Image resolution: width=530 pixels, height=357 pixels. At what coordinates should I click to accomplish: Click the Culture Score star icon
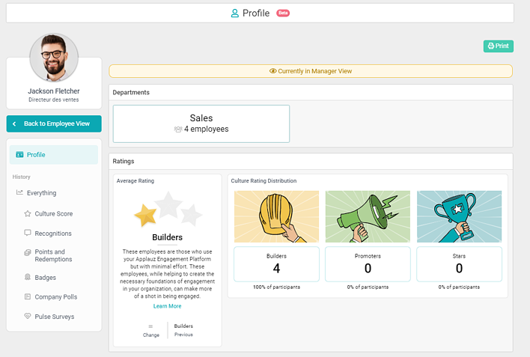28,214
